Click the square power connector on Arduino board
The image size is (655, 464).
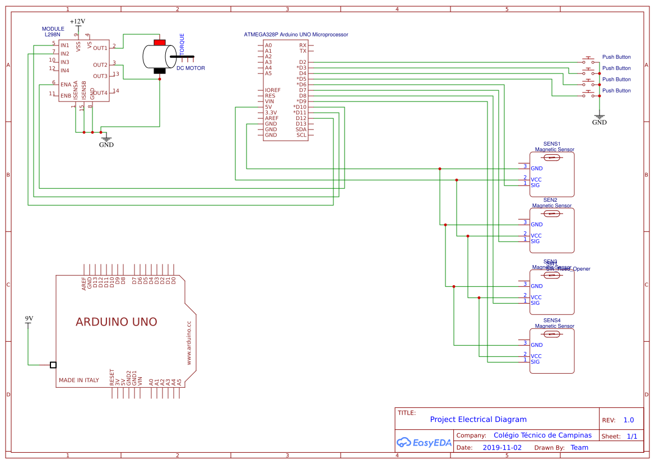(53, 365)
